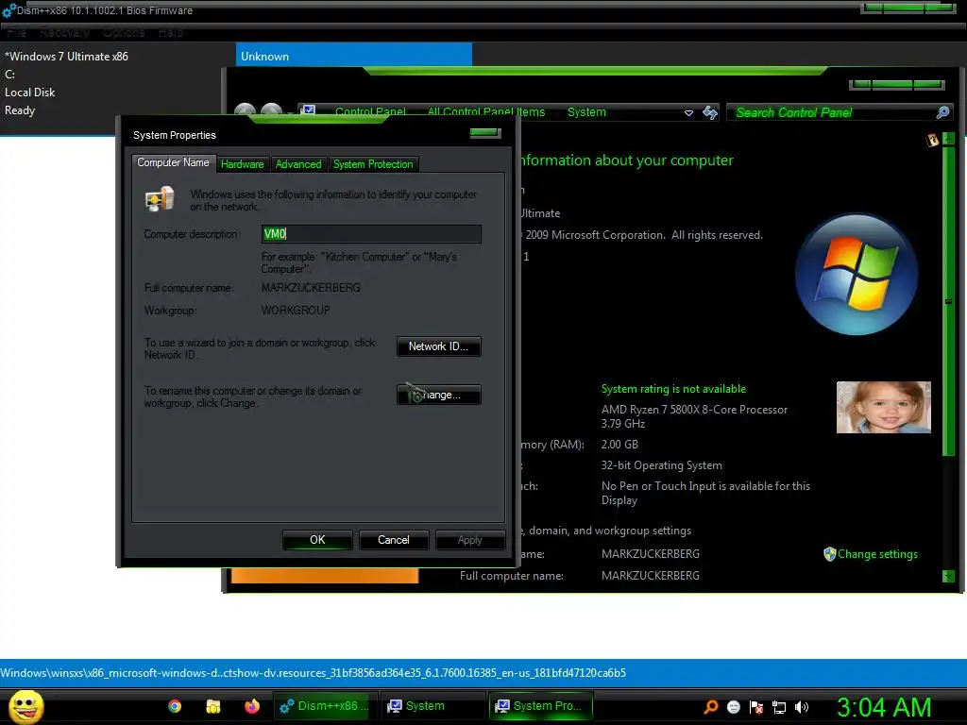967x725 pixels.
Task: Click the Dism++ caption buttons
Action: [908, 8]
